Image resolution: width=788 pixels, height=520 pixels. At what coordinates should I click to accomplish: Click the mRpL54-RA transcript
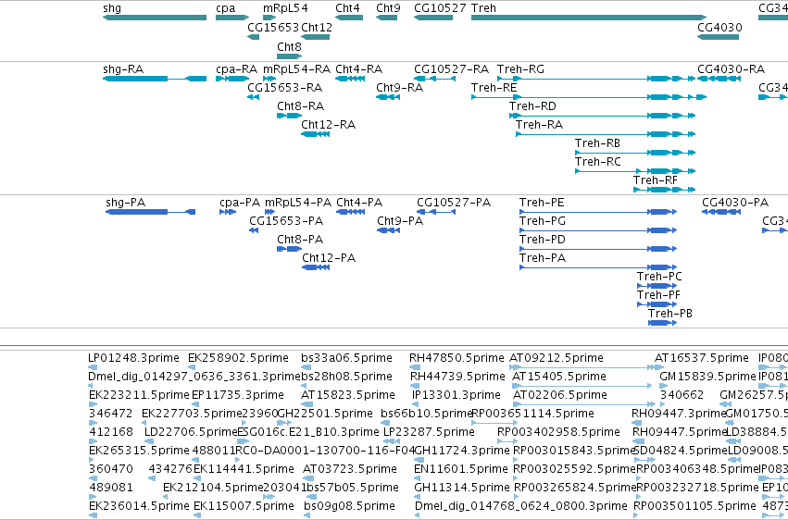tap(269, 79)
